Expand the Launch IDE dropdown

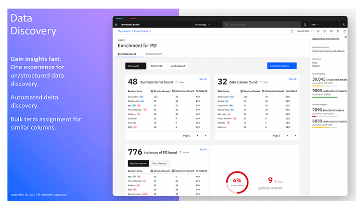[x=304, y=31]
